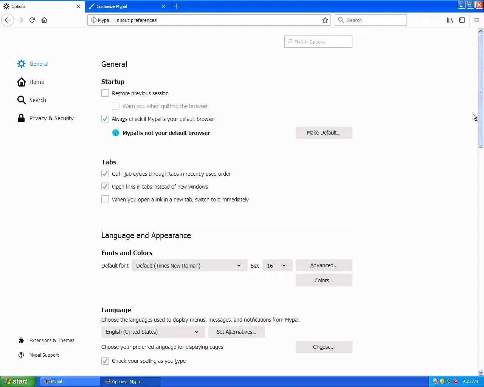This screenshot has height=387, width=484.
Task: Open the Library icon in toolbar
Action: tap(450, 20)
